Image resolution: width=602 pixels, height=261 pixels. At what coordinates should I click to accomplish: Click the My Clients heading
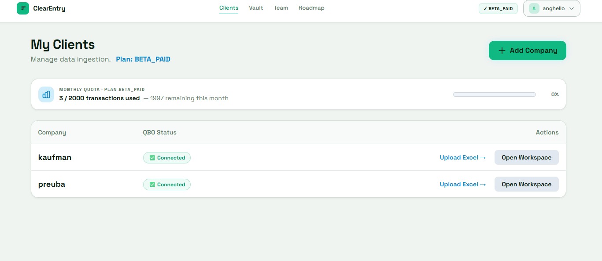(x=63, y=44)
